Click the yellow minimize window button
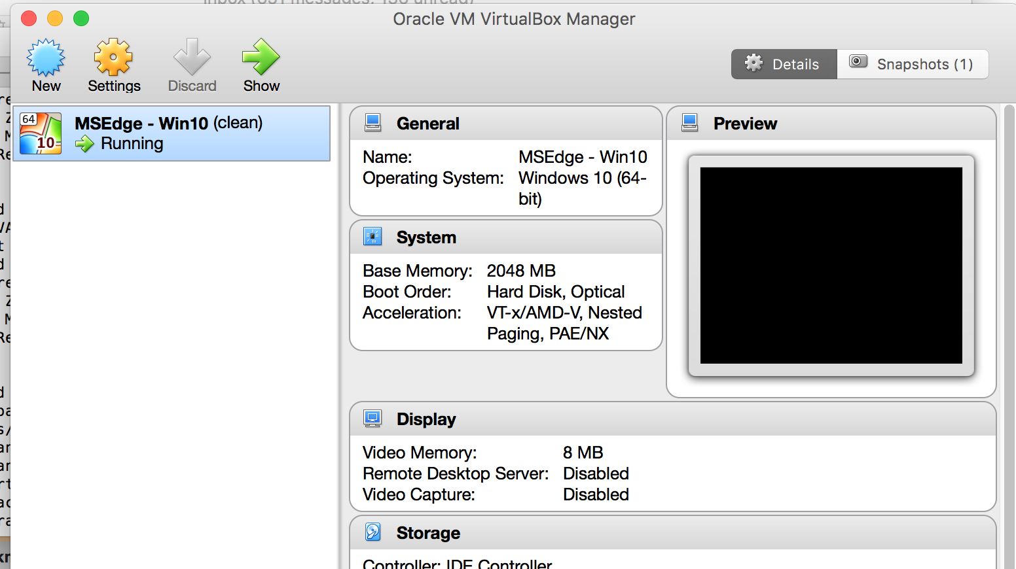 (x=55, y=18)
